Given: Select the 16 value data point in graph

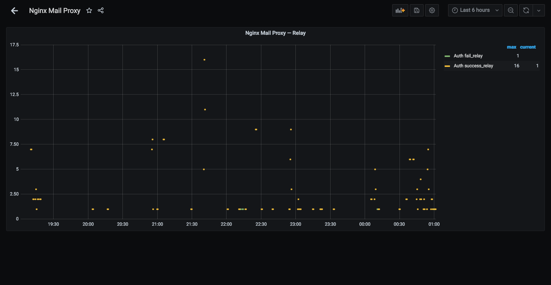Looking at the screenshot, I should tap(204, 60).
